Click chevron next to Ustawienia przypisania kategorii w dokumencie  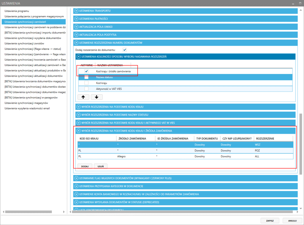tap(77, 186)
